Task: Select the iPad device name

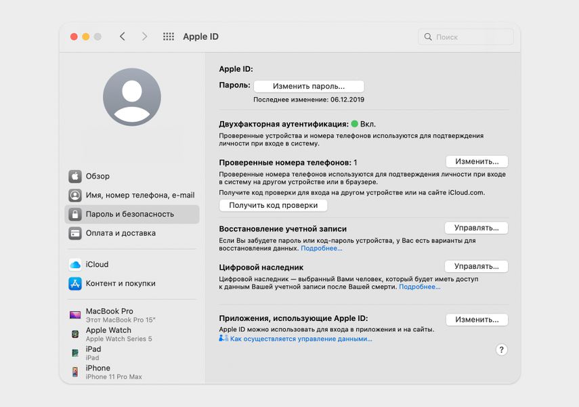Action: click(93, 349)
